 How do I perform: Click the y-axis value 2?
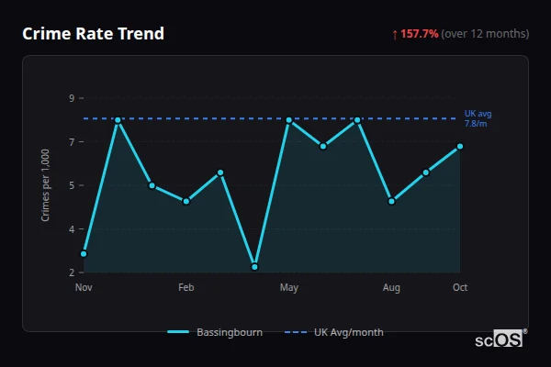tap(72, 272)
